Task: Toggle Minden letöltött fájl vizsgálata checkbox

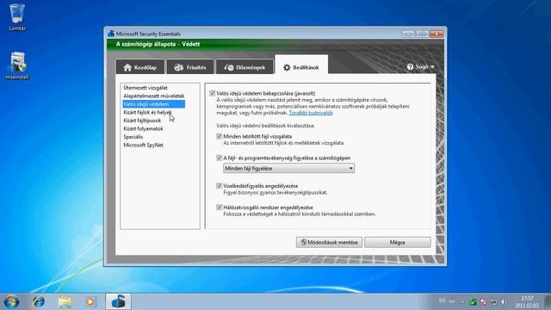Action: click(220, 136)
